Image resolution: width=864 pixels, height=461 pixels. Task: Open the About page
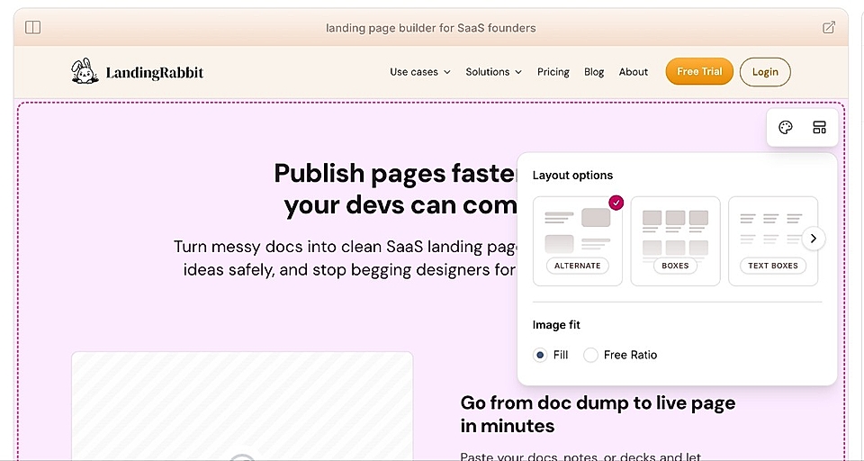coord(633,72)
